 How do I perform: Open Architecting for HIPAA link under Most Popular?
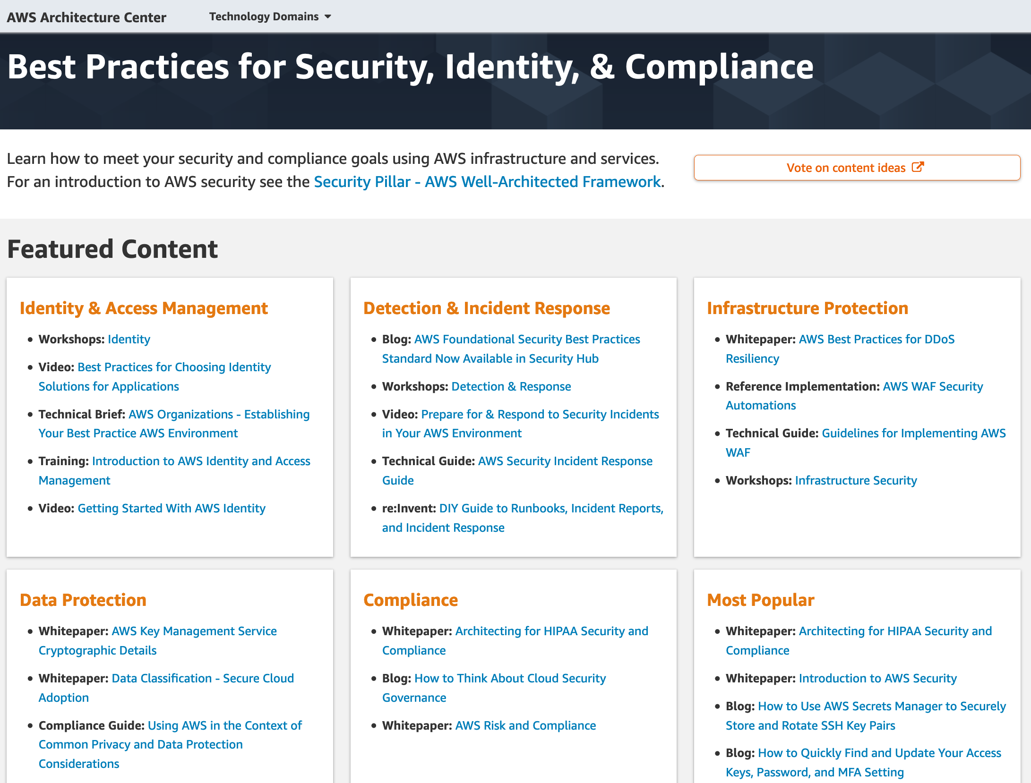[x=859, y=640]
